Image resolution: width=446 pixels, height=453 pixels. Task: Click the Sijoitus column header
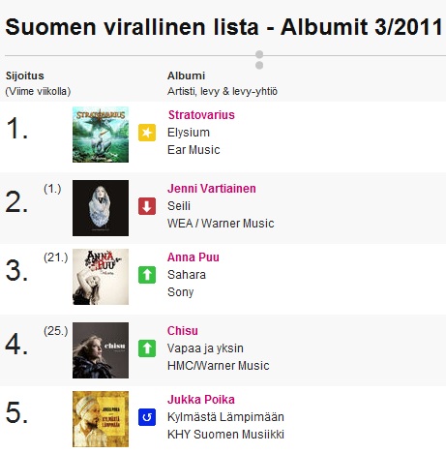25,75
